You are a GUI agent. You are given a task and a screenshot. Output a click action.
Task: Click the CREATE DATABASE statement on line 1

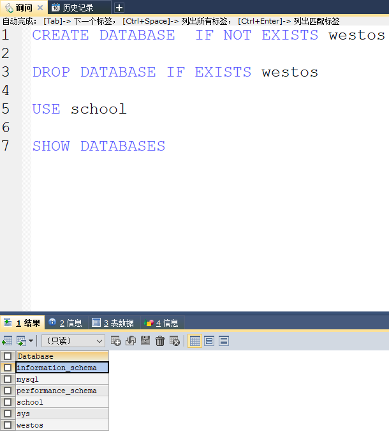tap(209, 35)
